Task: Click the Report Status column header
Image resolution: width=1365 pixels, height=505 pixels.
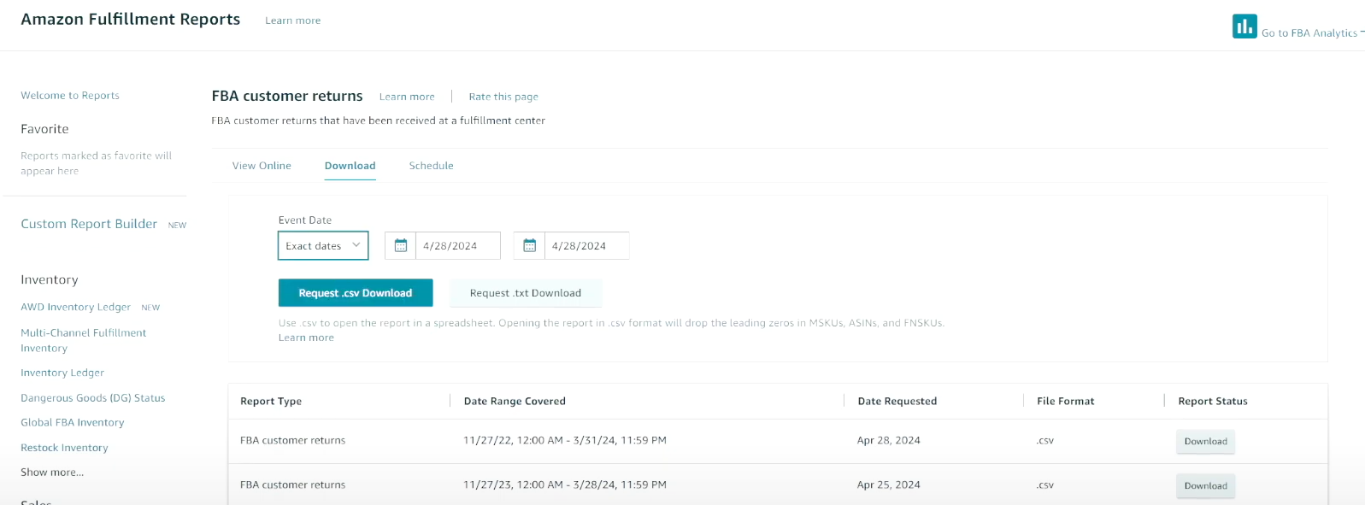Action: 1213,401
